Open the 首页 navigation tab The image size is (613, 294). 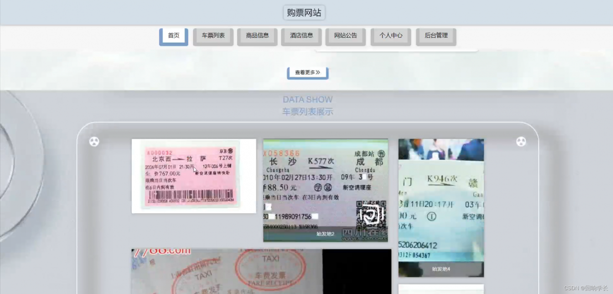[x=173, y=36]
